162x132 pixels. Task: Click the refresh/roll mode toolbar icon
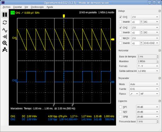point(5,23)
